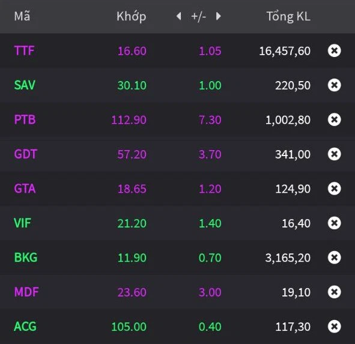Screen dimensions: 355x344
Task: Sort by Tổng KL column header
Action: point(288,16)
